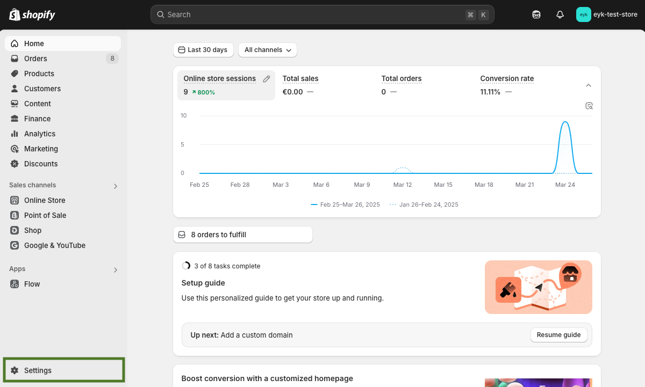
Task: Select the Total orders metric tab
Action: coord(424,85)
